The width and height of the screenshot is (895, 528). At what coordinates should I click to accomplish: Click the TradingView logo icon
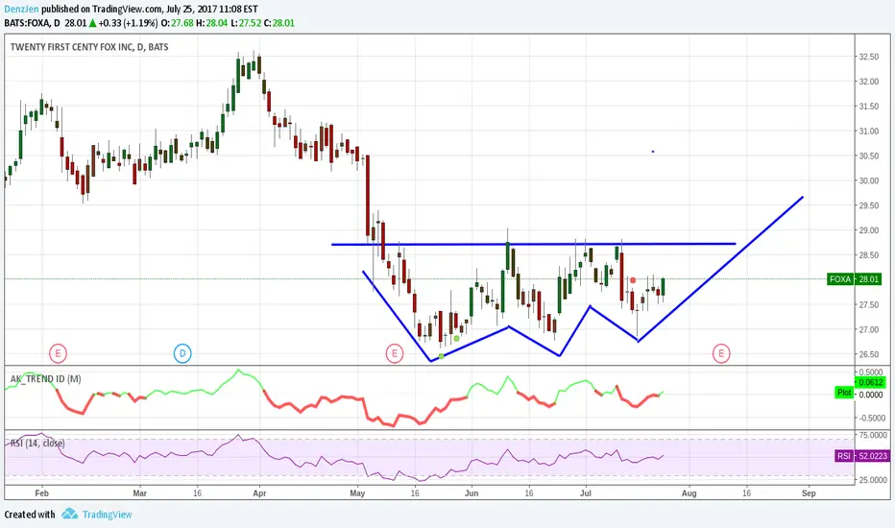click(70, 514)
